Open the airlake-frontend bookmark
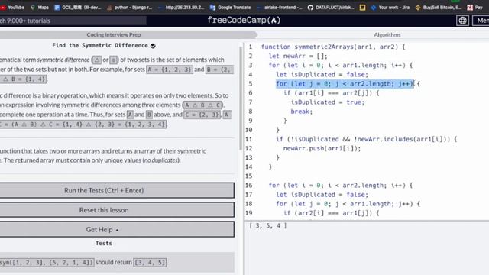 tap(280, 7)
